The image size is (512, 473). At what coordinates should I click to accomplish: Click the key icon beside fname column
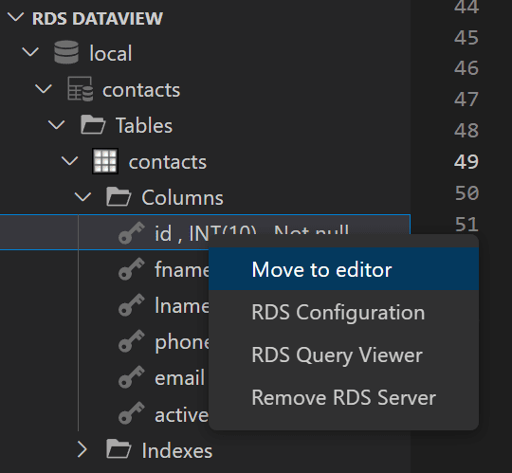(131, 269)
